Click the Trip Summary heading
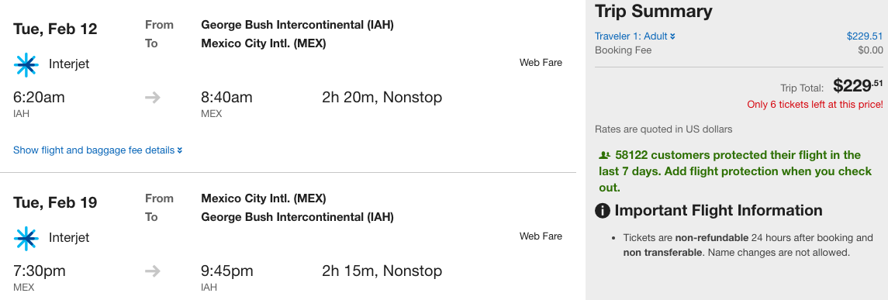Viewport: 888px width, 300px height. 654,12
